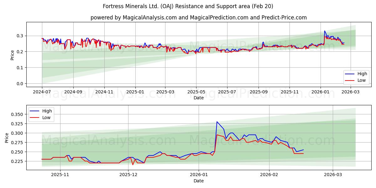The height and width of the screenshot is (188, 376).
Task: Click the '0.325' price tick label
Action: coord(18,124)
